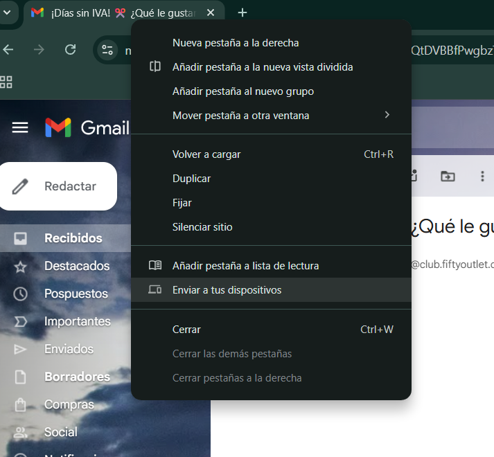Click the site information icon in address bar

tap(107, 50)
